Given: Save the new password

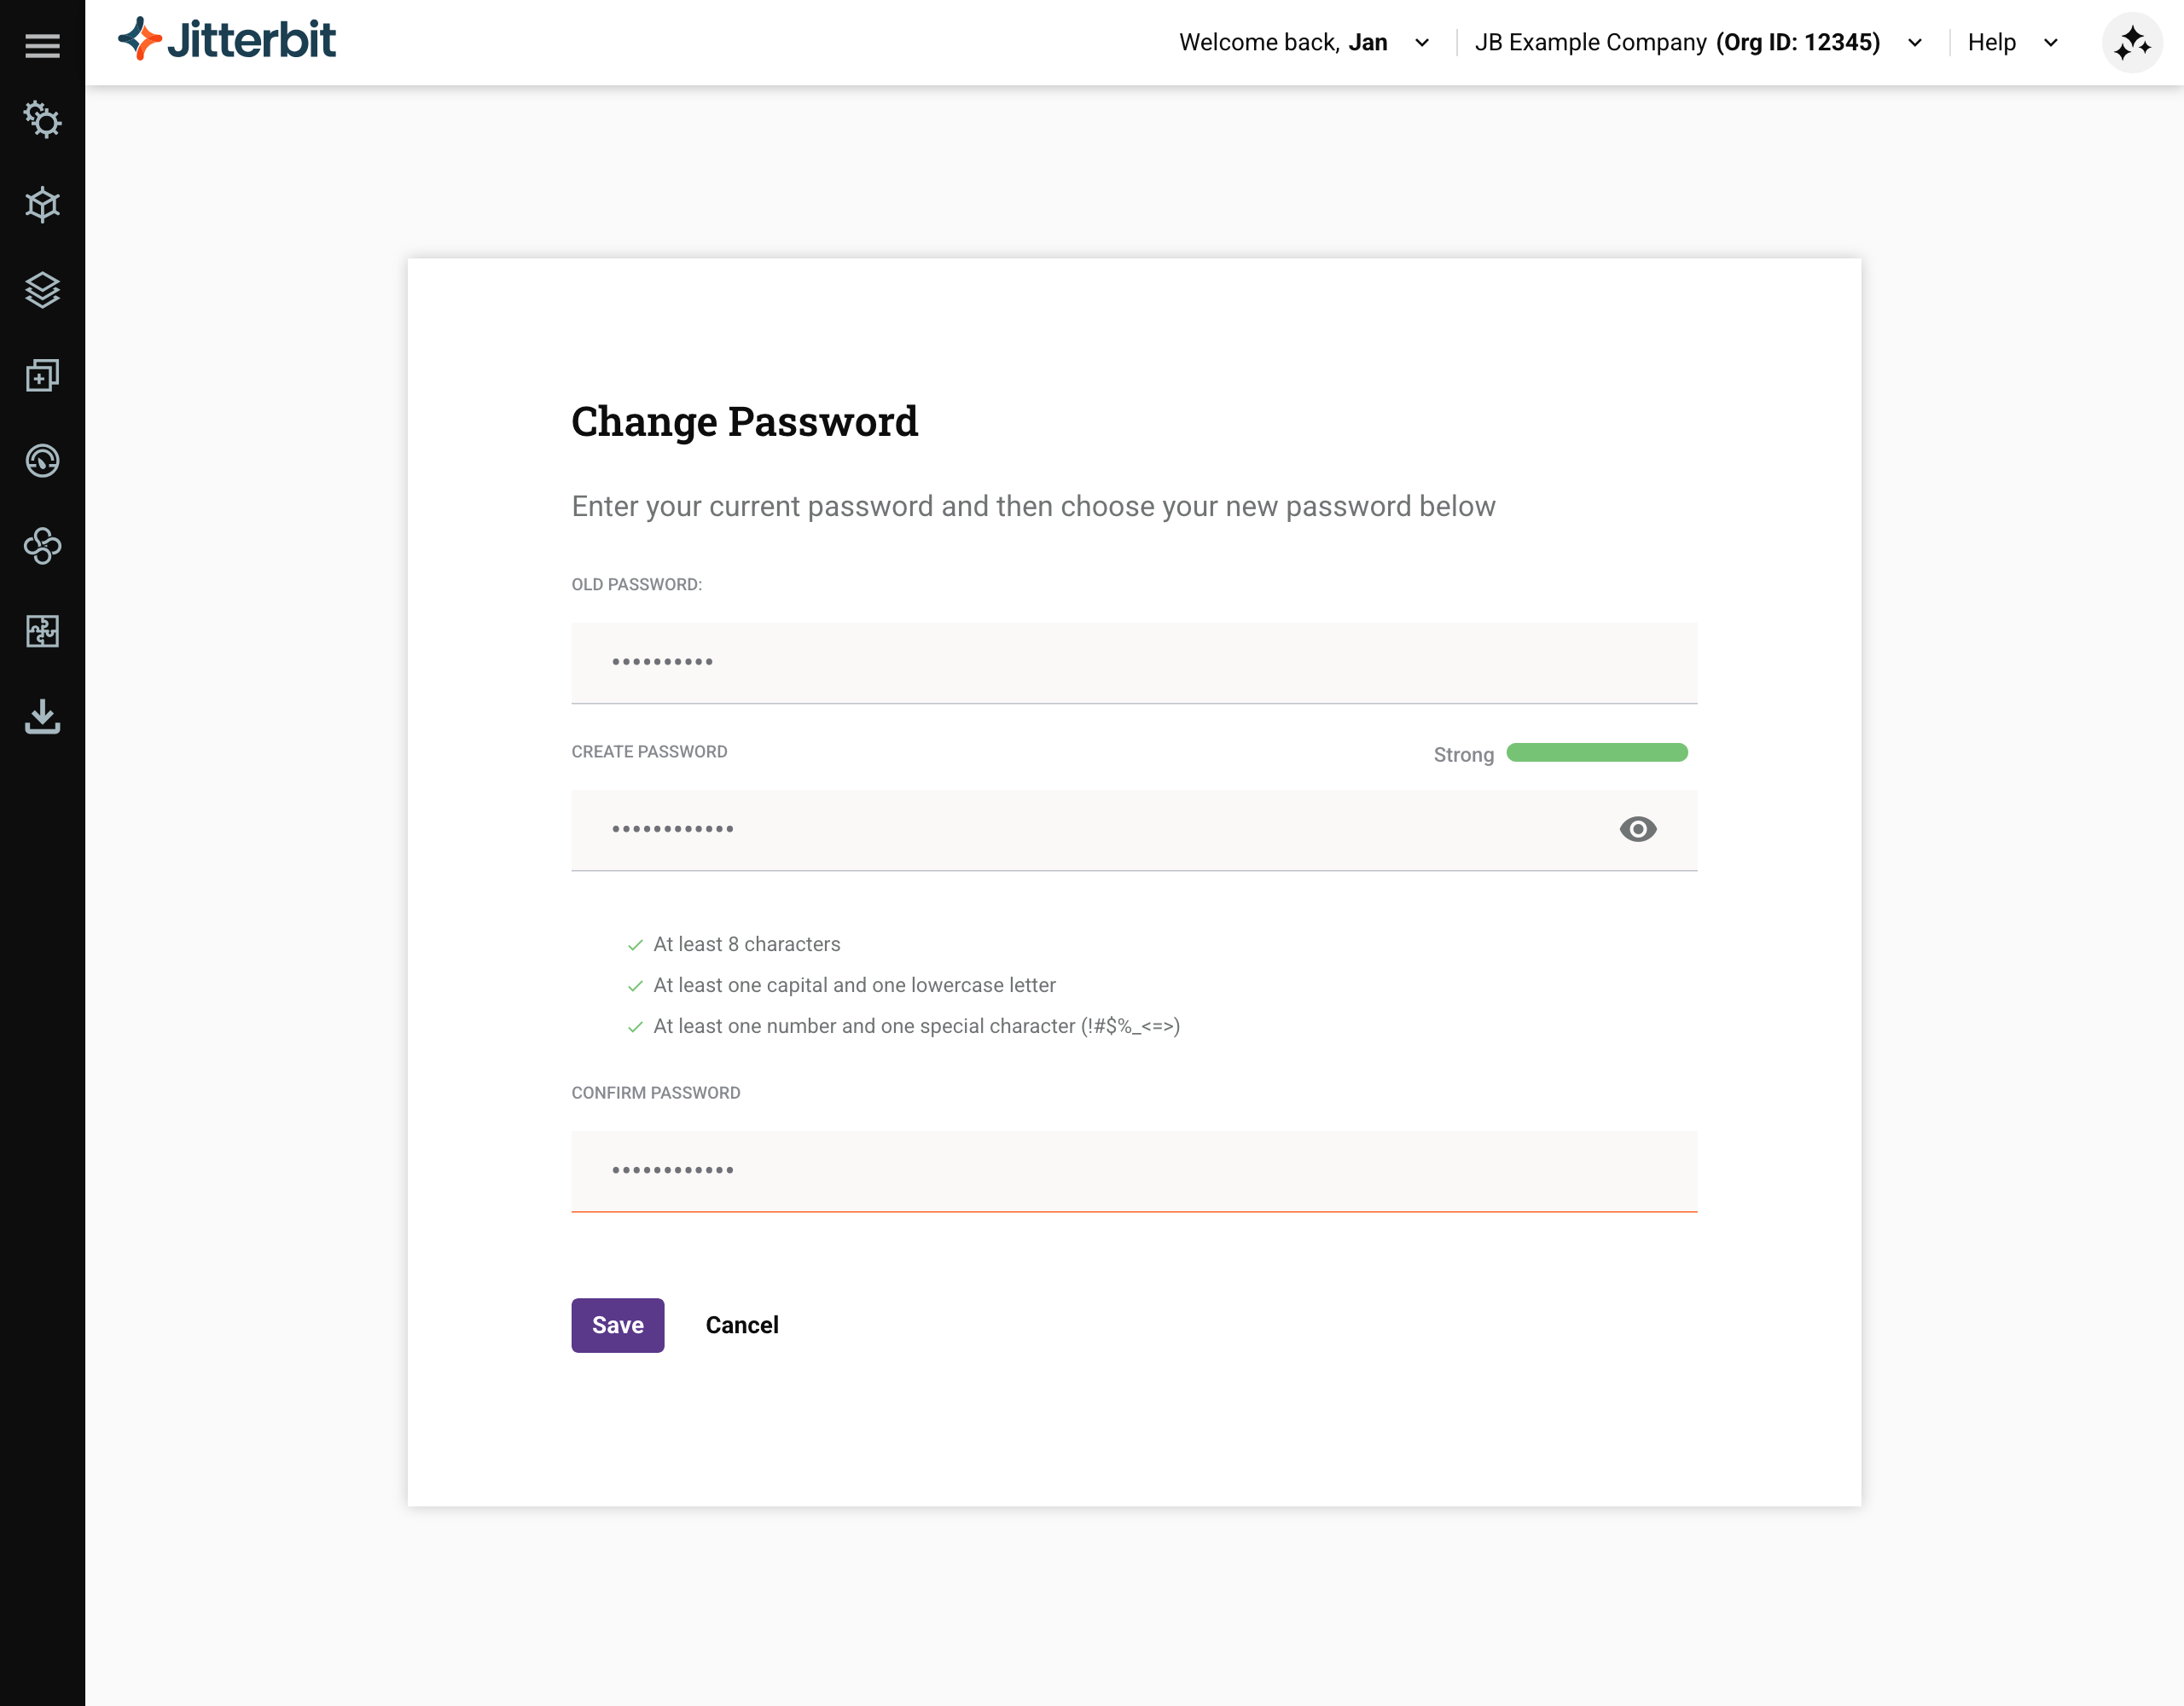Looking at the screenshot, I should 617,1324.
